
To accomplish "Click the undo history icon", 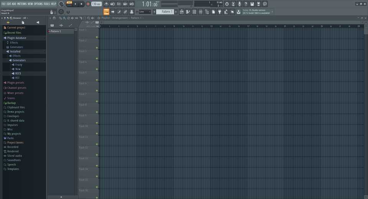I will pyautogui.click(x=227, y=4).
